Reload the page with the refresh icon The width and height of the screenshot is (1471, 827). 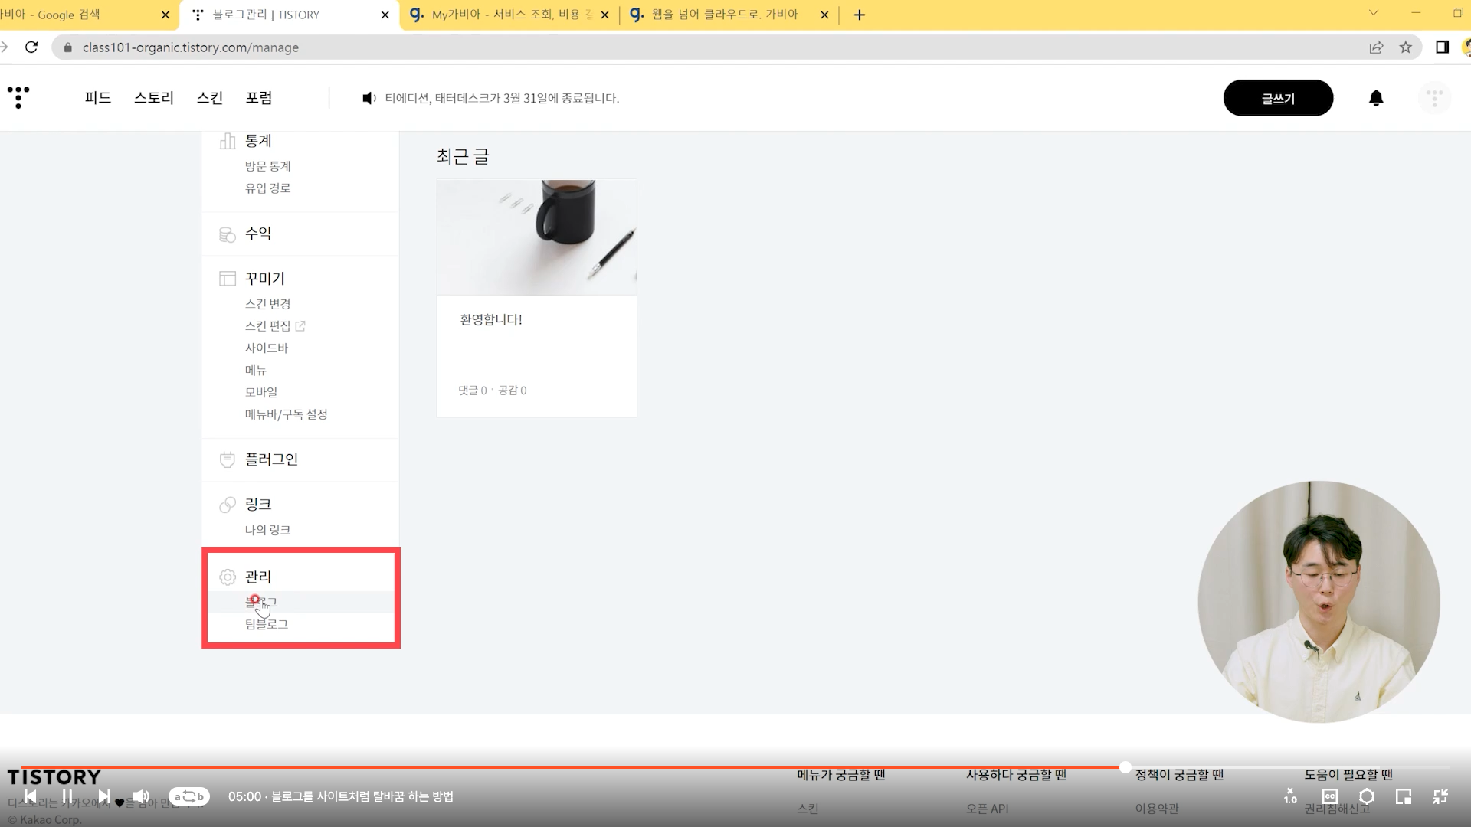click(x=31, y=47)
